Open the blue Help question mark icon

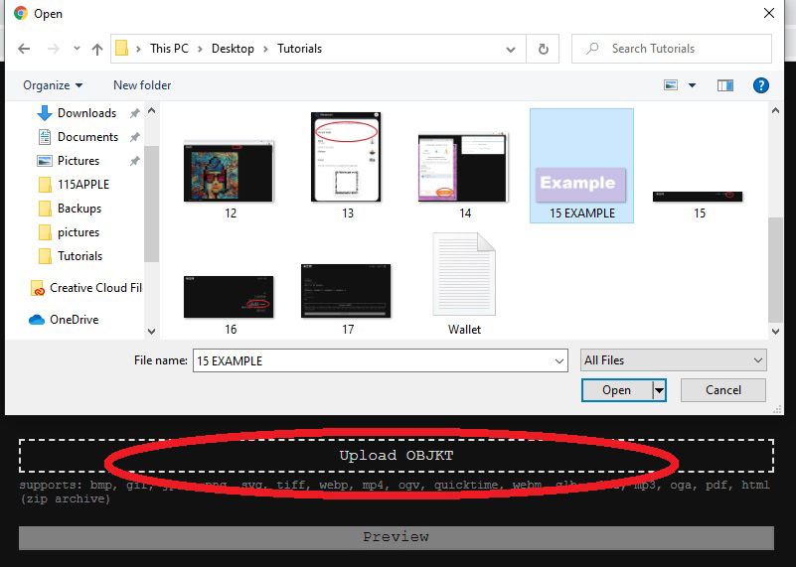point(761,85)
